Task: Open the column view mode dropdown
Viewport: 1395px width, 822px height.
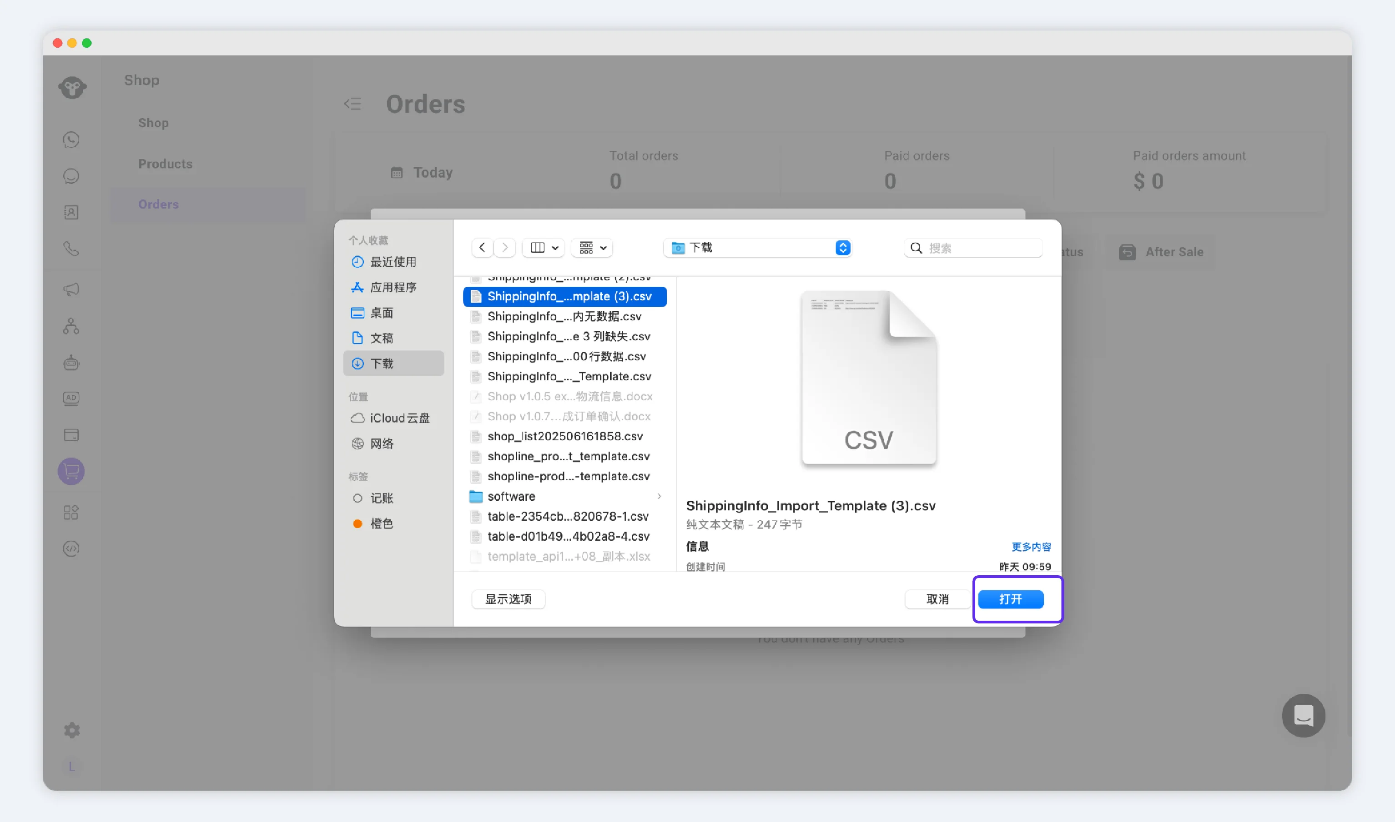Action: 544,248
